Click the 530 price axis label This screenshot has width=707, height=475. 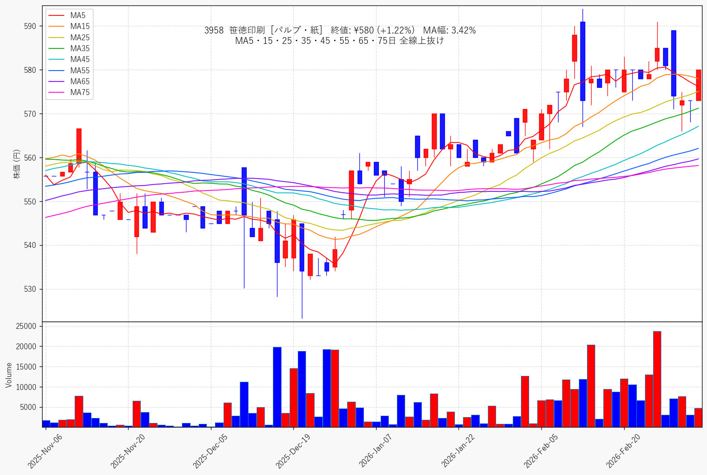(30, 289)
